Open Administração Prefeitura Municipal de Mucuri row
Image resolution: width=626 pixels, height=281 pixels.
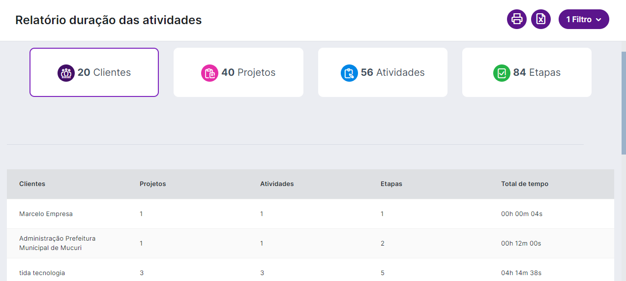pyautogui.click(x=310, y=244)
